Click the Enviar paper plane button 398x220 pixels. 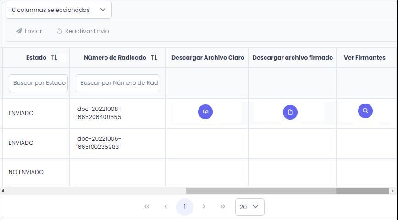click(x=29, y=31)
